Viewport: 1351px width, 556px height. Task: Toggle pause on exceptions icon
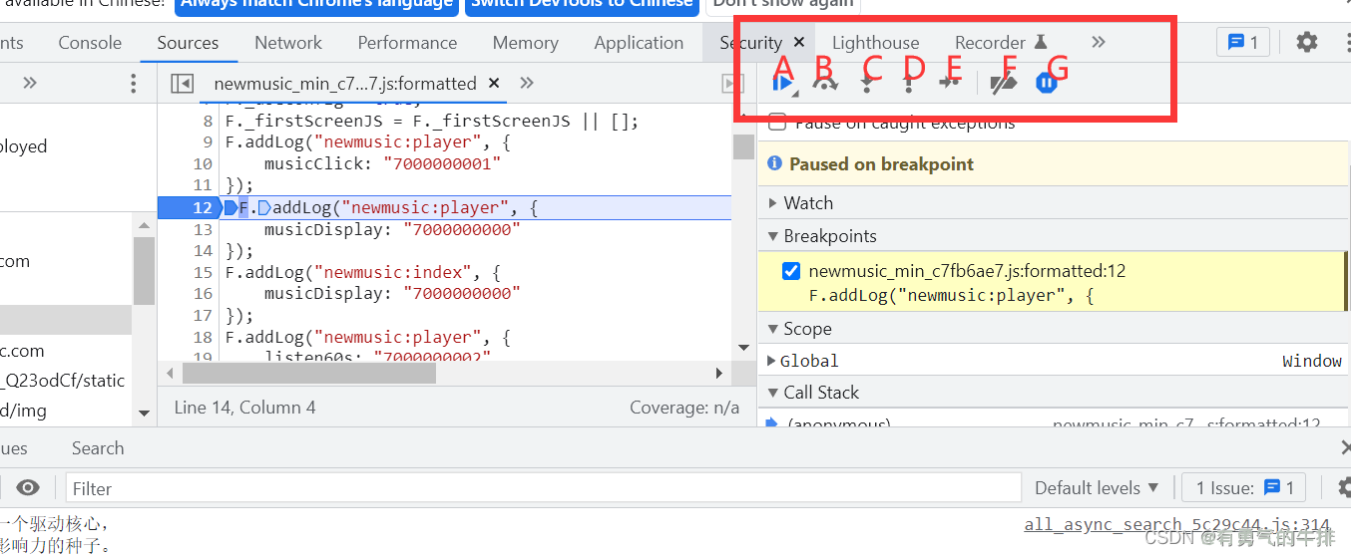[1046, 84]
